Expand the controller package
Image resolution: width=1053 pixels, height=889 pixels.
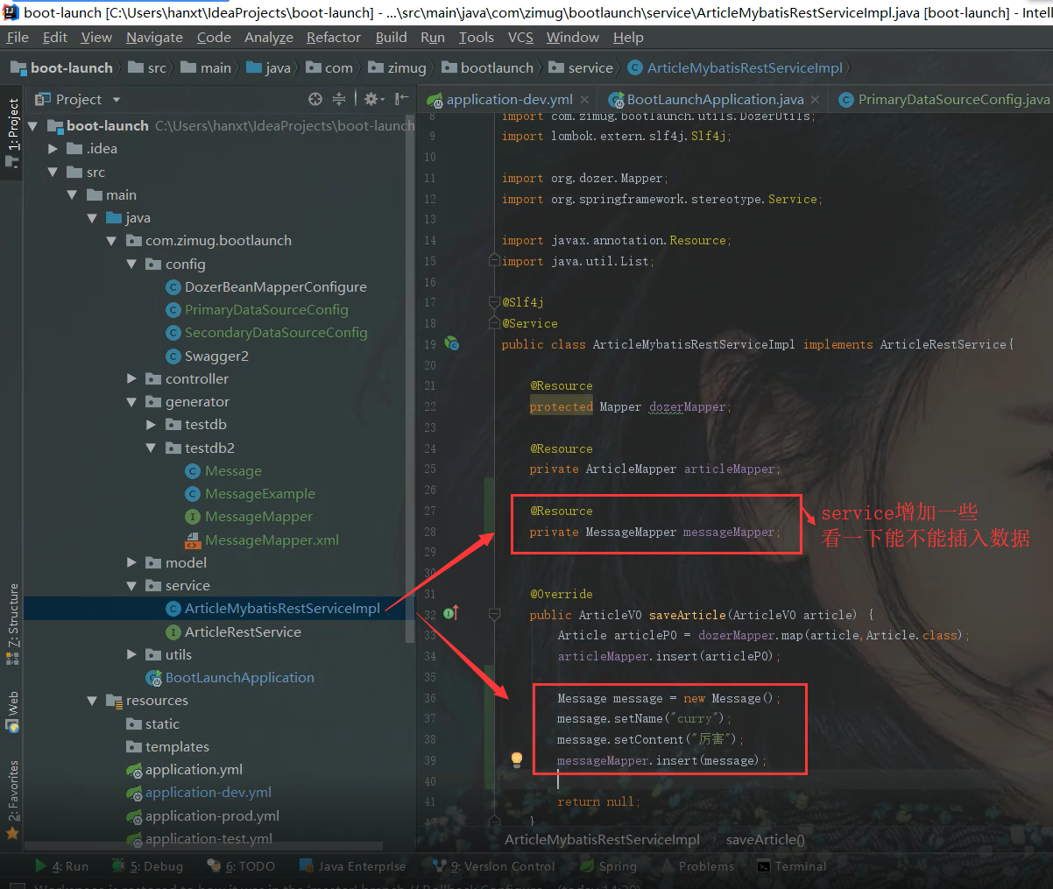point(131,378)
